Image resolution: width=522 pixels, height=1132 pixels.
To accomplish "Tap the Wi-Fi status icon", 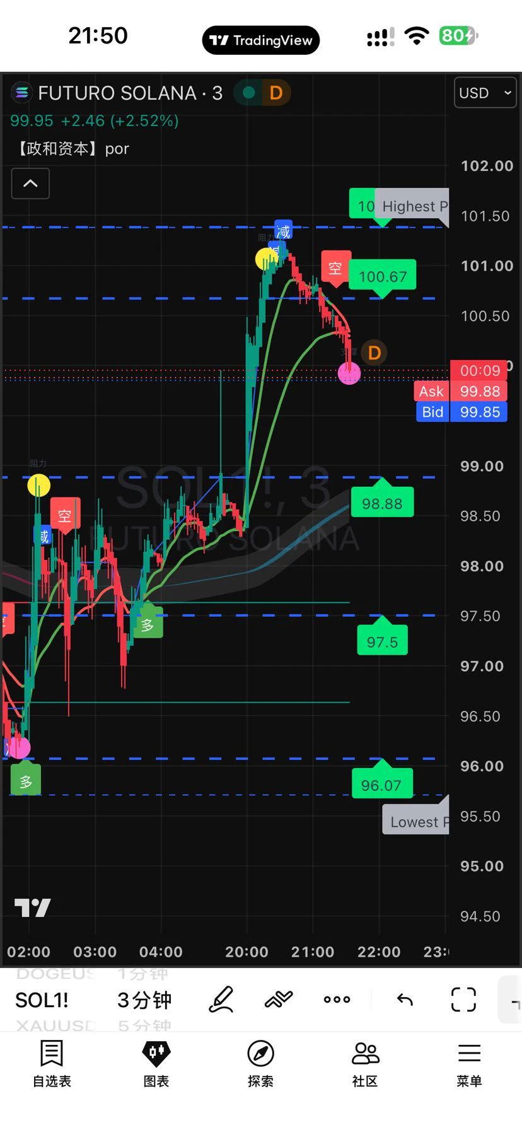I will click(417, 36).
